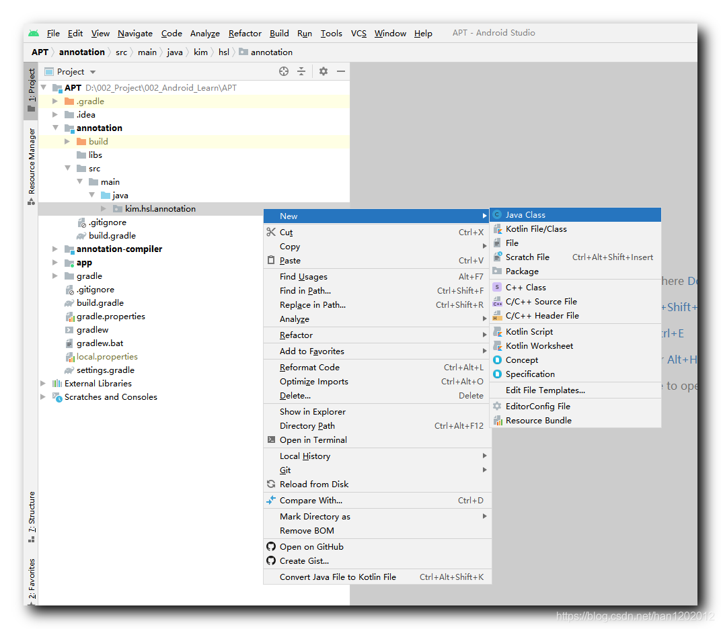This screenshot has width=721, height=629.
Task: Click the locate/scroll-to-source target icon
Action: click(284, 71)
